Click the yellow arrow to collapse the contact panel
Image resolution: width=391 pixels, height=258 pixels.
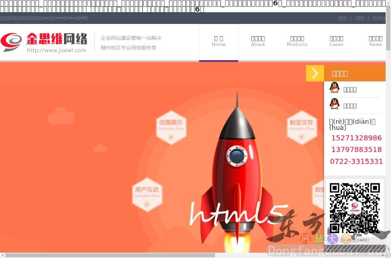tap(315, 73)
